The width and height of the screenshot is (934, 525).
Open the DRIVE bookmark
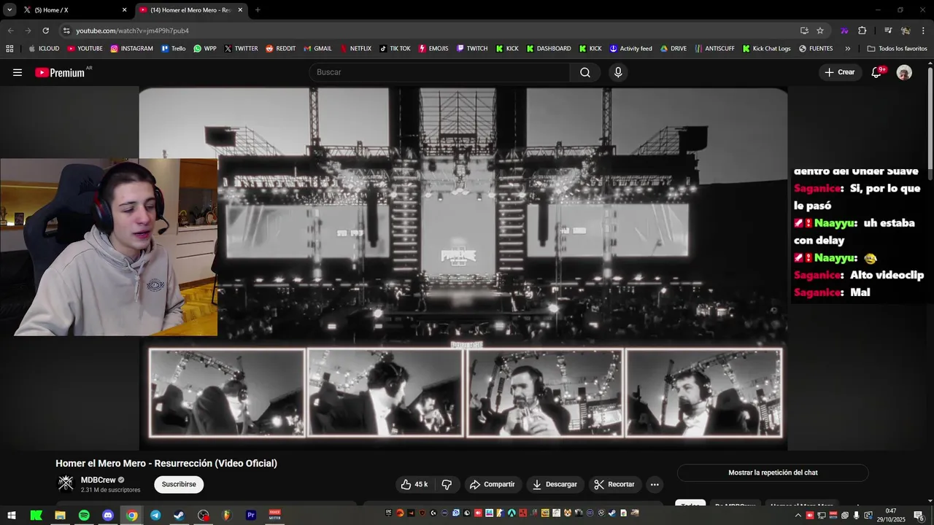[674, 49]
